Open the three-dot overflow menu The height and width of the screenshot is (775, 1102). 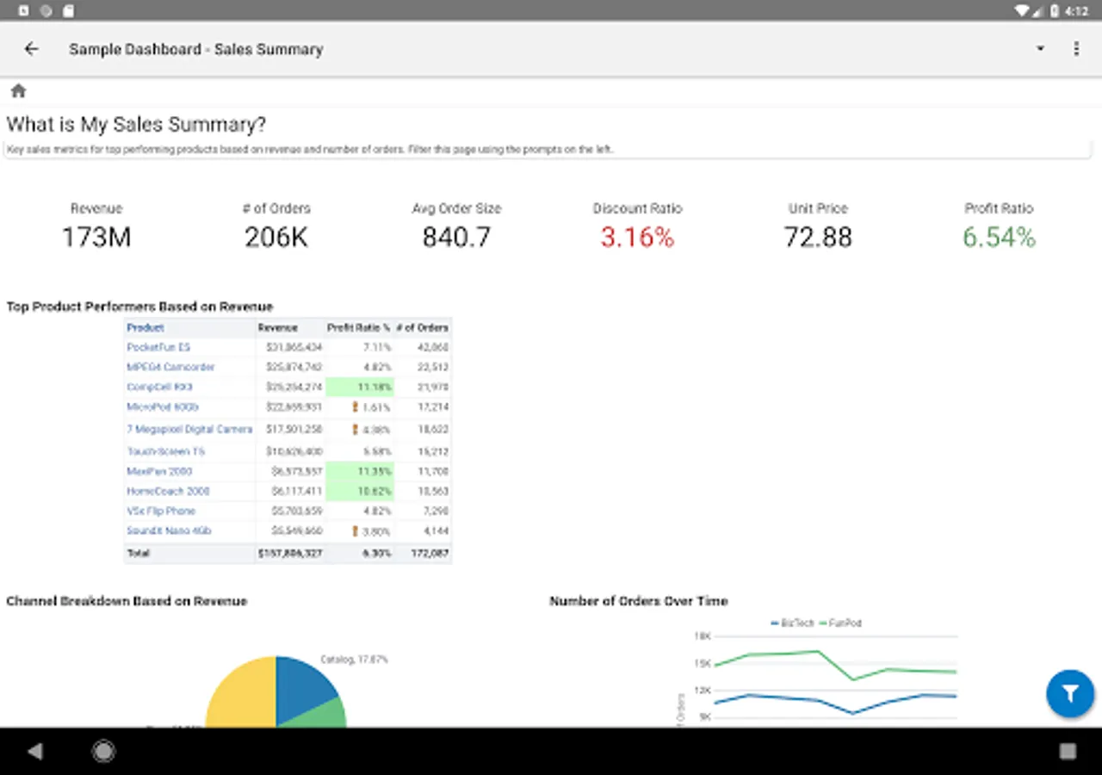point(1076,49)
